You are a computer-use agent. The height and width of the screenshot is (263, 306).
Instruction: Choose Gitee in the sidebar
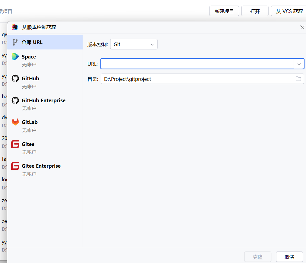pyautogui.click(x=45, y=148)
